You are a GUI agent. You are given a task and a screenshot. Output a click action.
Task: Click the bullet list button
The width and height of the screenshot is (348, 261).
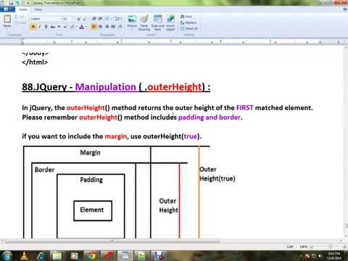(107, 19)
